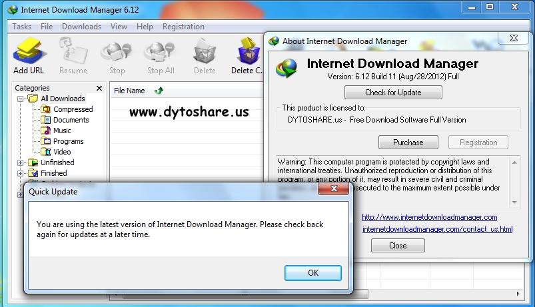Click the Compressed category folder icon

[x=46, y=109]
